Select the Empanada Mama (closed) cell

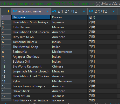pyautogui.click(x=31, y=71)
